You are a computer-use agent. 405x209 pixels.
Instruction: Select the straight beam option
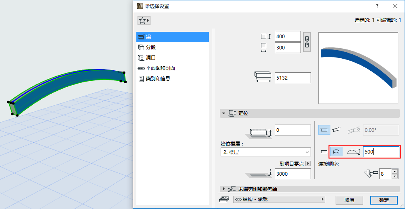(324, 152)
